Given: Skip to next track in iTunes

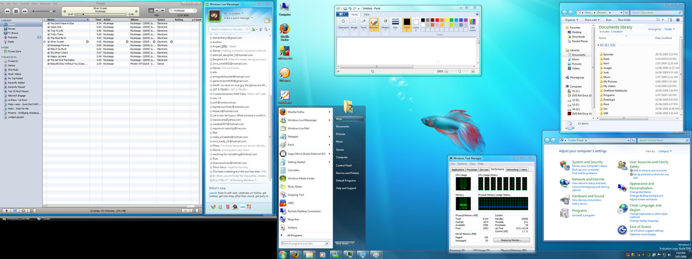Looking at the screenshot, I should point(25,11).
